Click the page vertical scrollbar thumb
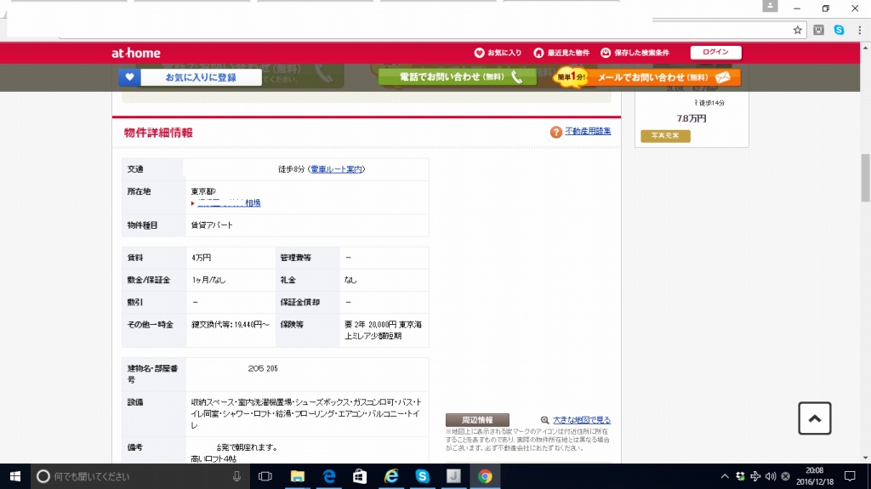This screenshot has height=489, width=871. 865,178
